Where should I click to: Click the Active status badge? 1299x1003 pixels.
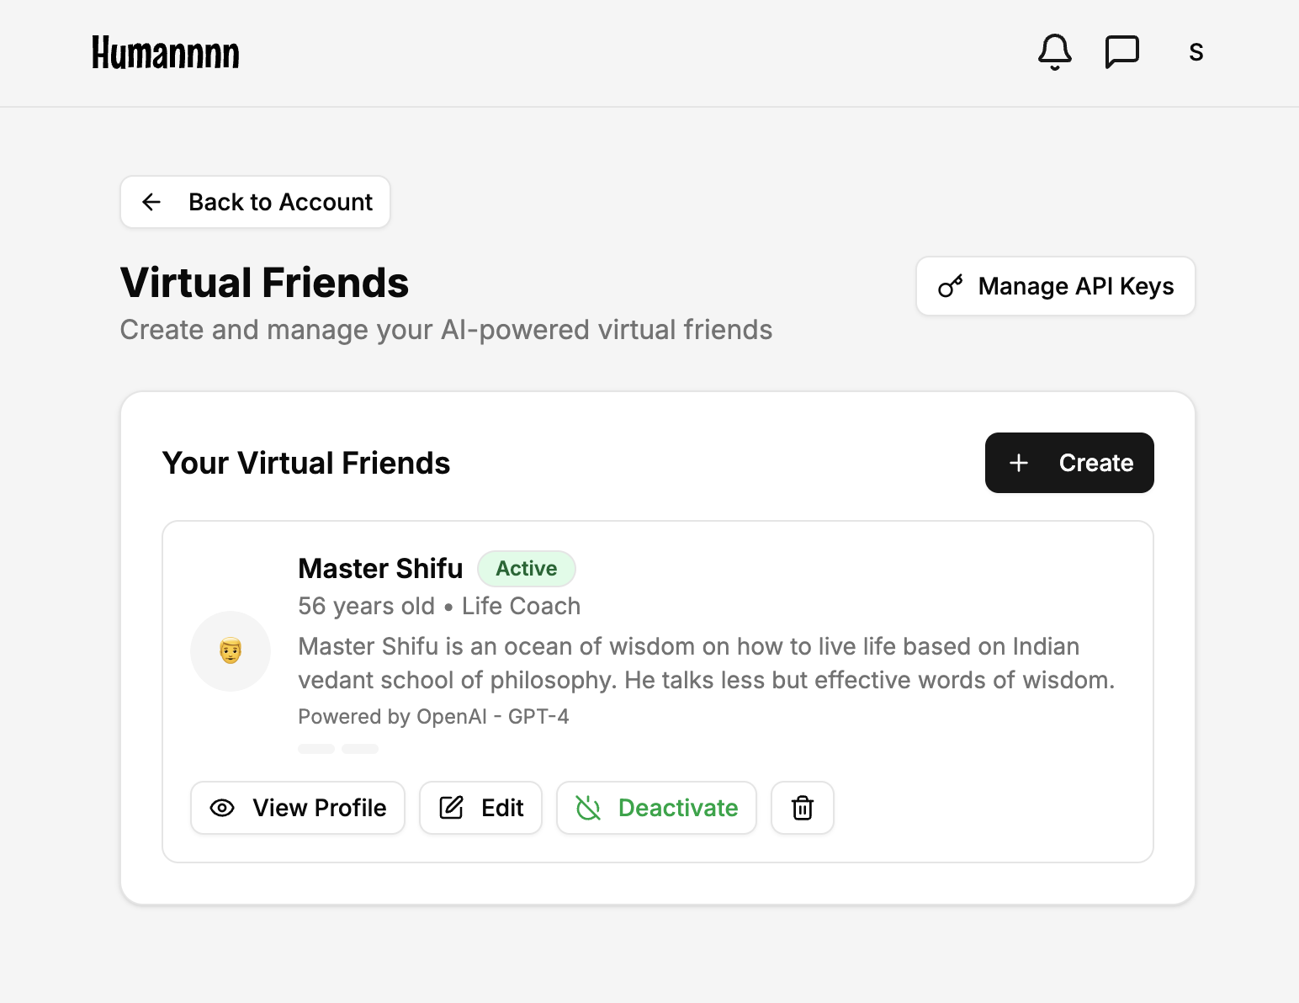click(x=527, y=569)
